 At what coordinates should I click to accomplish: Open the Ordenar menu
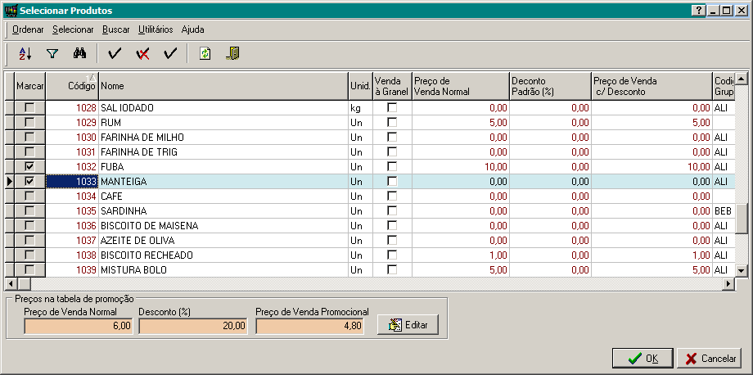28,29
